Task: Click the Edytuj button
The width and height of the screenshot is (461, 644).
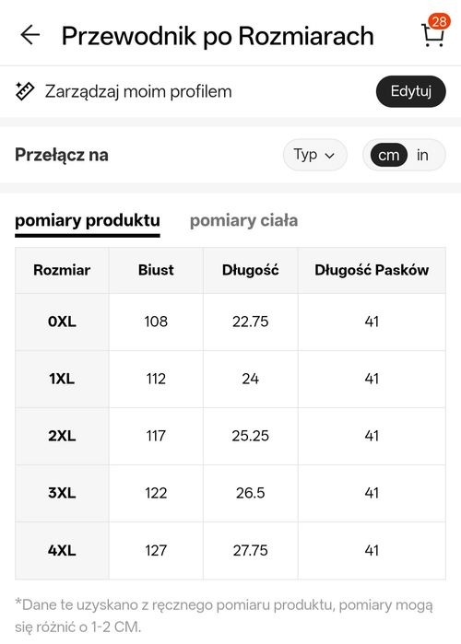Action: click(x=410, y=91)
